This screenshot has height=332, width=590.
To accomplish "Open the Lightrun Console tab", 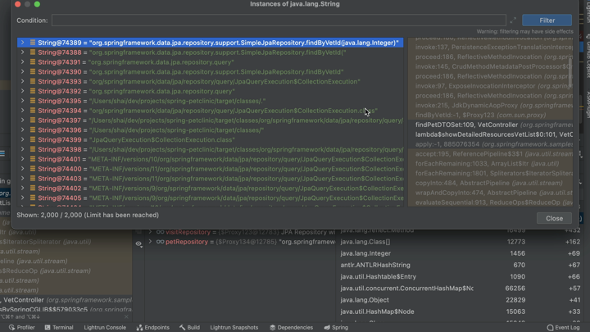I will coord(105,327).
